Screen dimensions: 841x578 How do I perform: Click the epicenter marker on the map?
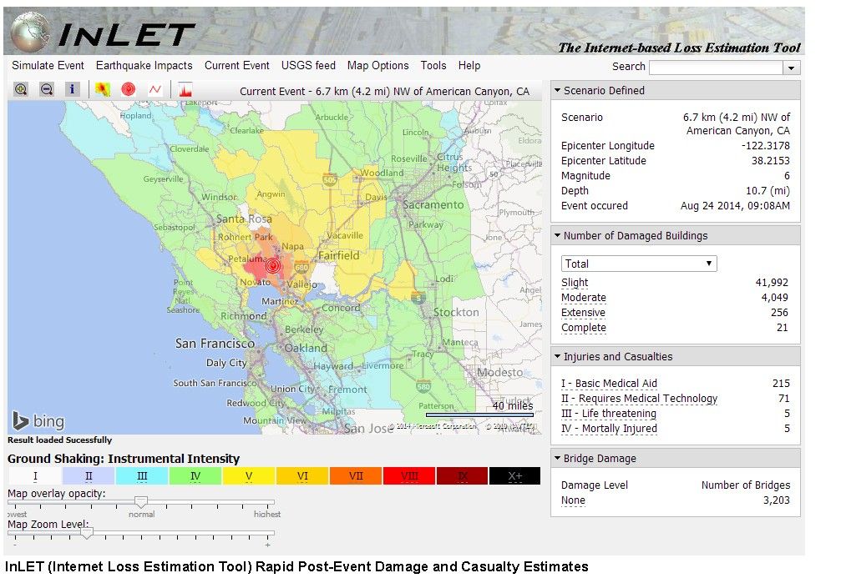272,266
